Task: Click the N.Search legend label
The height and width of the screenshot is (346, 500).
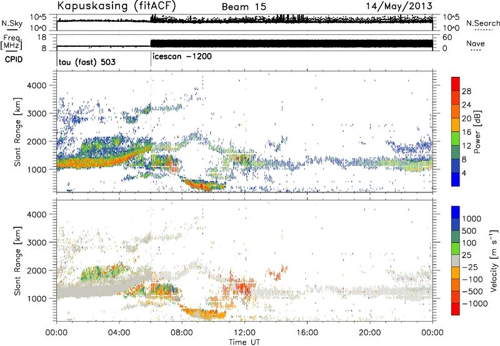Action: pos(483,23)
